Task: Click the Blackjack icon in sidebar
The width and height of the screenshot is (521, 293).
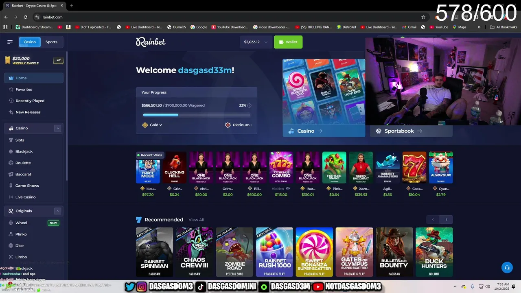Action: (11, 151)
